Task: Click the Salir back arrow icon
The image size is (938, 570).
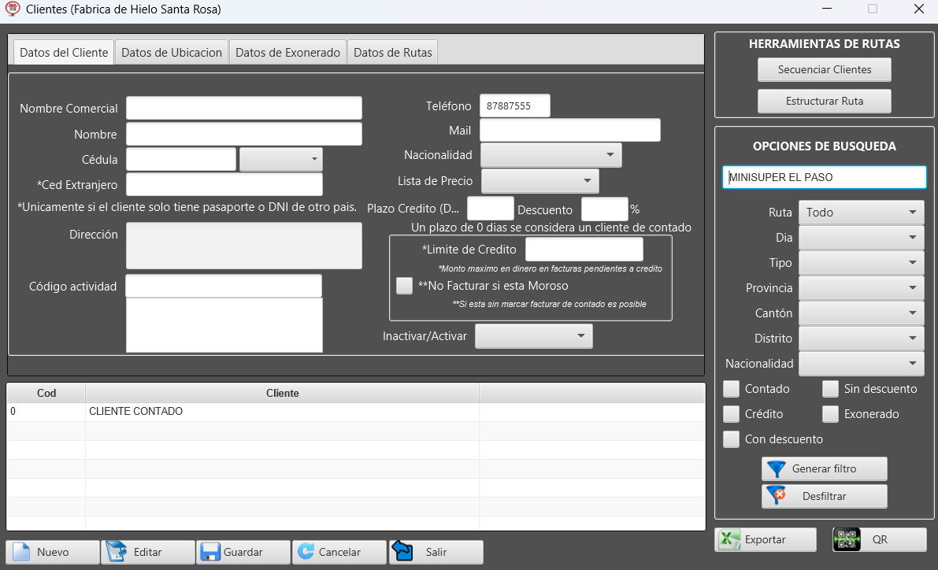Action: pyautogui.click(x=402, y=551)
